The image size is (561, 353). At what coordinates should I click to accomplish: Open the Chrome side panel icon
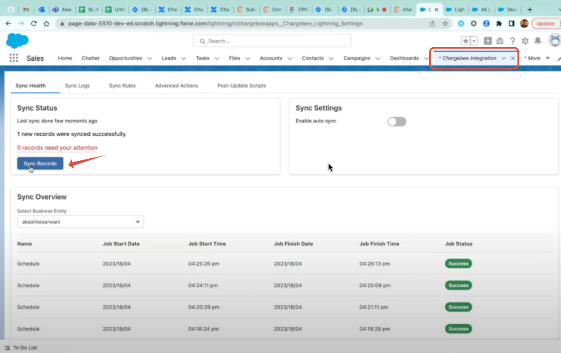pos(511,23)
